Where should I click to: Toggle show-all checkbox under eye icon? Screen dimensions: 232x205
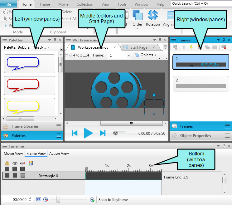pos(14,169)
